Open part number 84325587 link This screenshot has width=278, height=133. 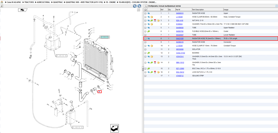click(x=180, y=35)
